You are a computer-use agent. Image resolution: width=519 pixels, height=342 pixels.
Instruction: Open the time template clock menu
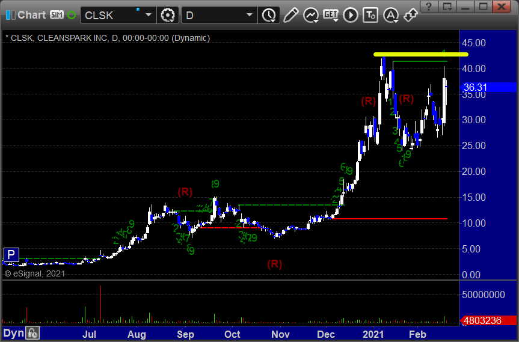tap(269, 15)
